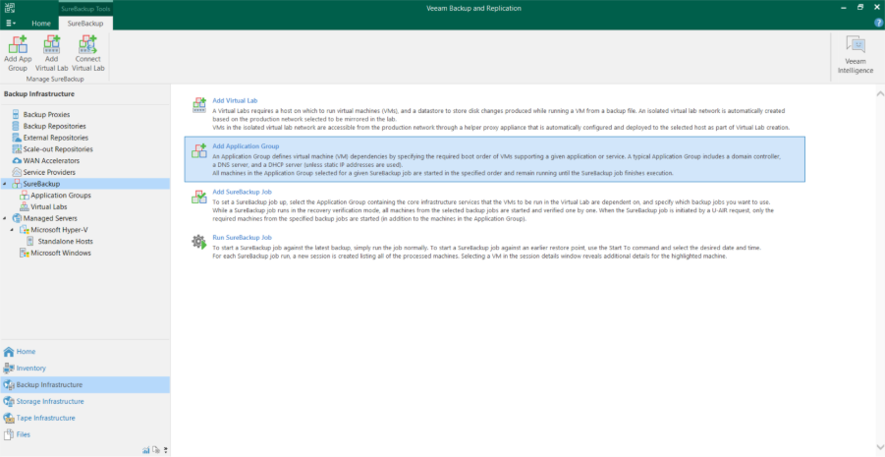Viewport: 885px width, 457px height.
Task: Collapse the Microsoft Hyper-V node
Action: pyautogui.click(x=13, y=230)
